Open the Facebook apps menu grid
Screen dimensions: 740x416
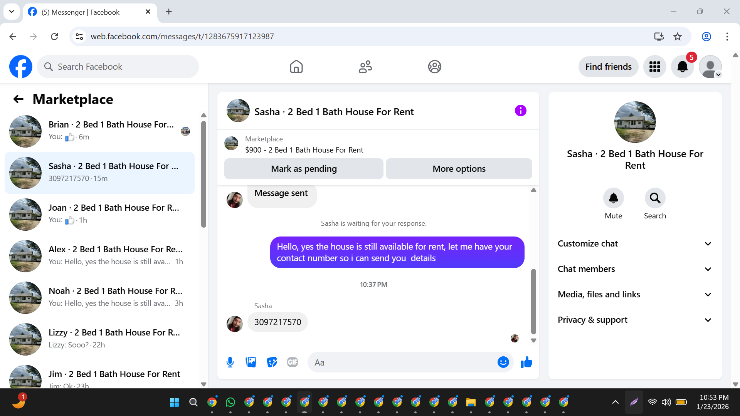pos(654,67)
